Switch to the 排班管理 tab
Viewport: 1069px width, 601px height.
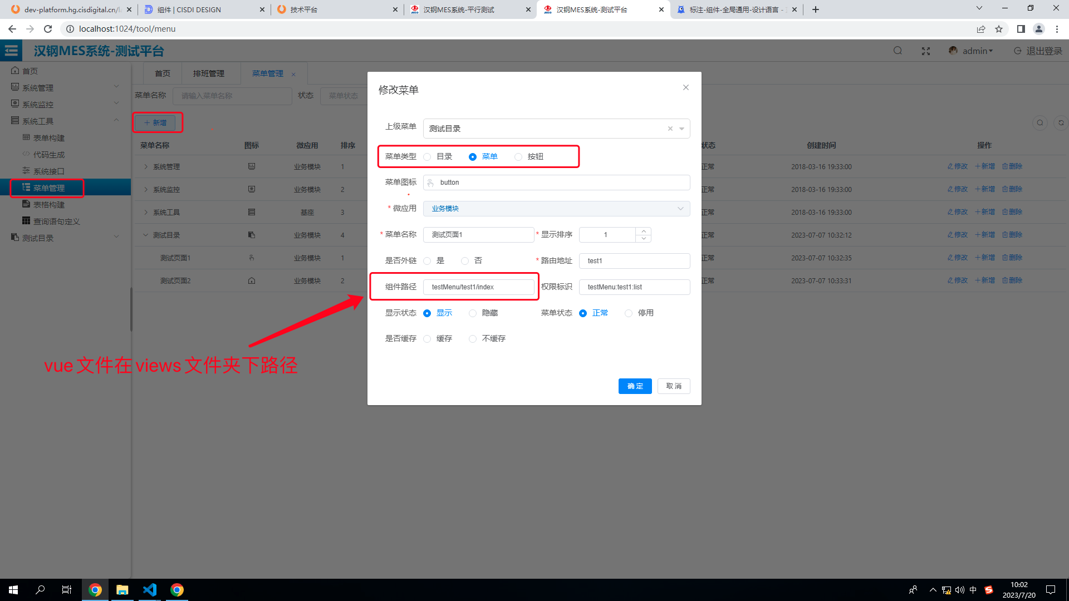point(209,73)
